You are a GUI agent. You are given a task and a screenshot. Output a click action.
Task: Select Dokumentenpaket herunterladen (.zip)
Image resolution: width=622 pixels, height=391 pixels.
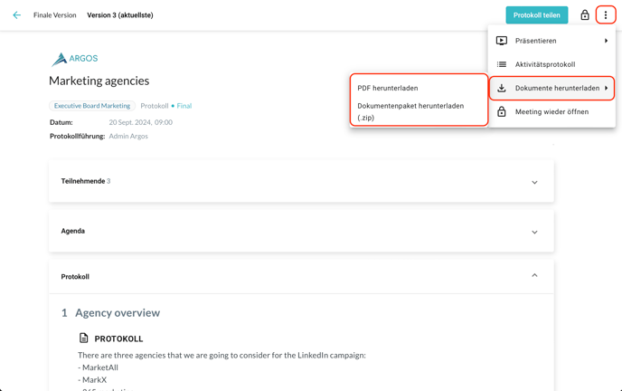410,110
